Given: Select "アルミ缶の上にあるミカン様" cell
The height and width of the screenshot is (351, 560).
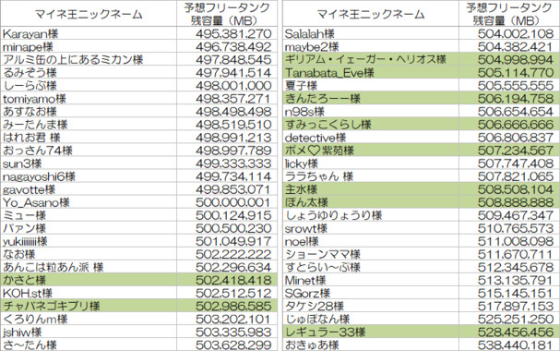Looking at the screenshot, I should pos(89,60).
